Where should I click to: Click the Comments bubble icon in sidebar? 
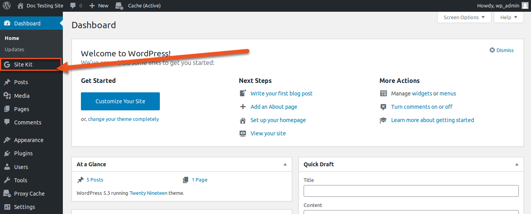7,122
